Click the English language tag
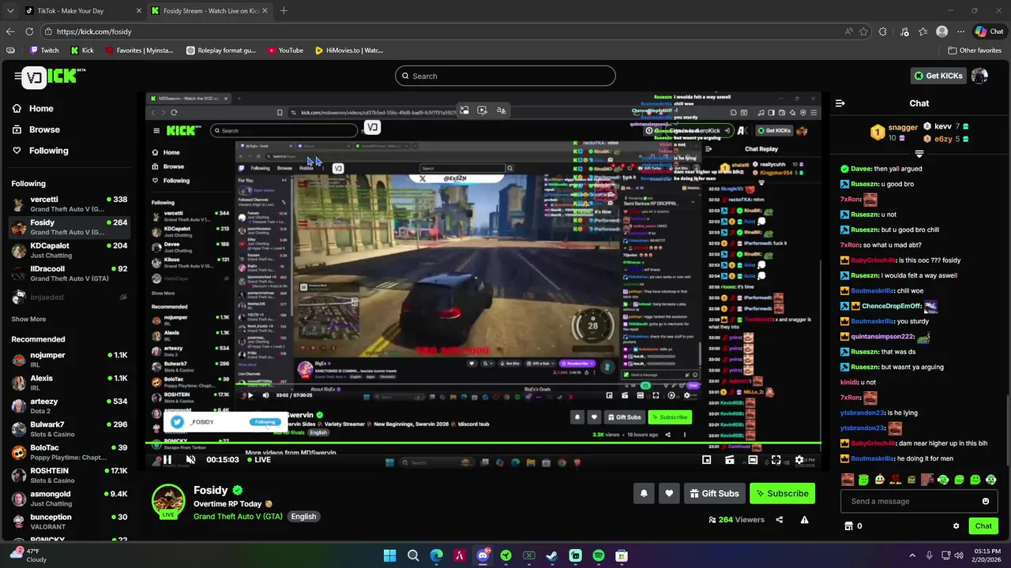This screenshot has width=1011, height=568. tap(303, 517)
